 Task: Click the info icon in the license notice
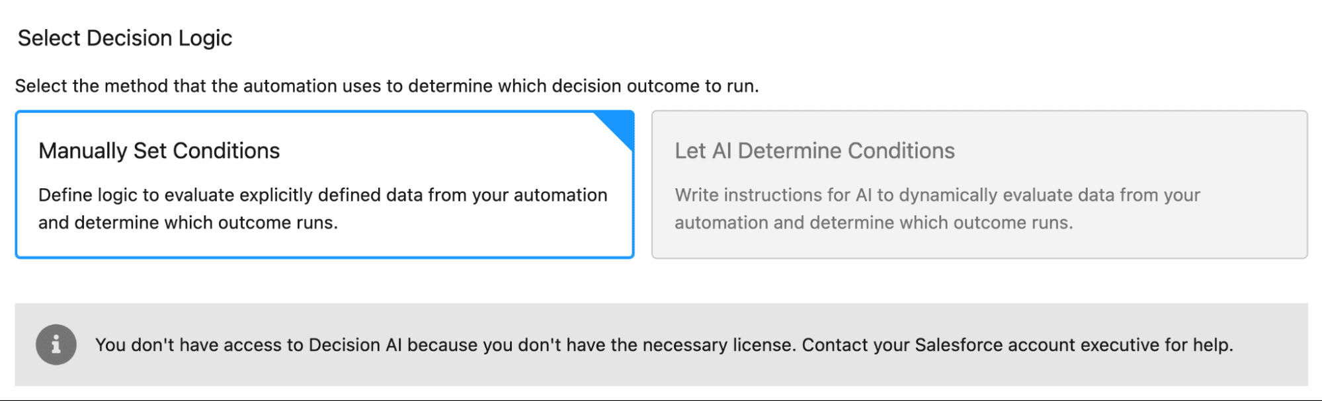point(56,345)
